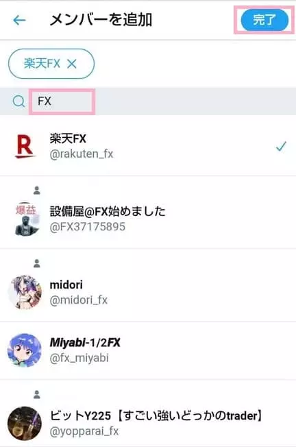
Task: Select the @fx_miyabi account row
Action: (x=148, y=350)
